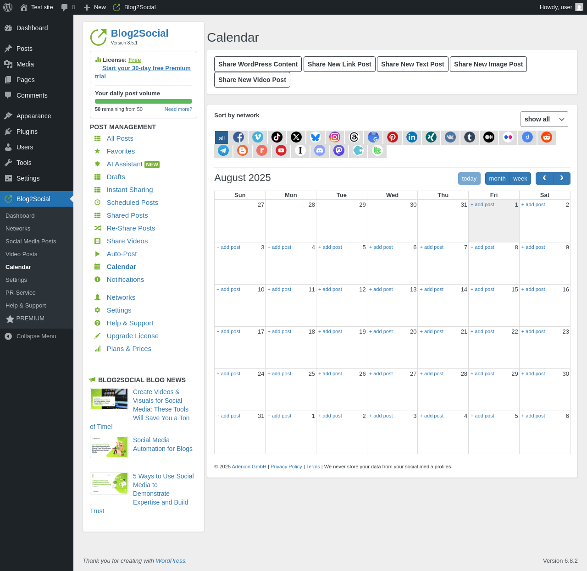Switch calendar to week view

(520, 179)
